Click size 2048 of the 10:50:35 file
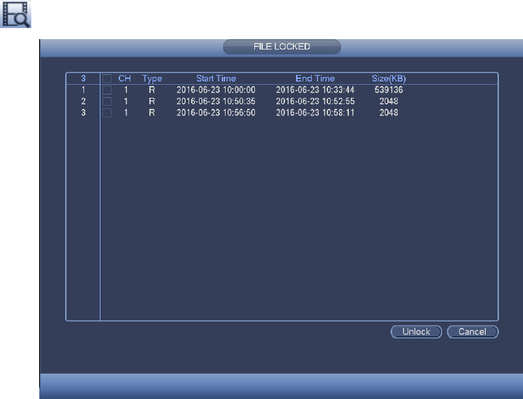 coord(389,101)
